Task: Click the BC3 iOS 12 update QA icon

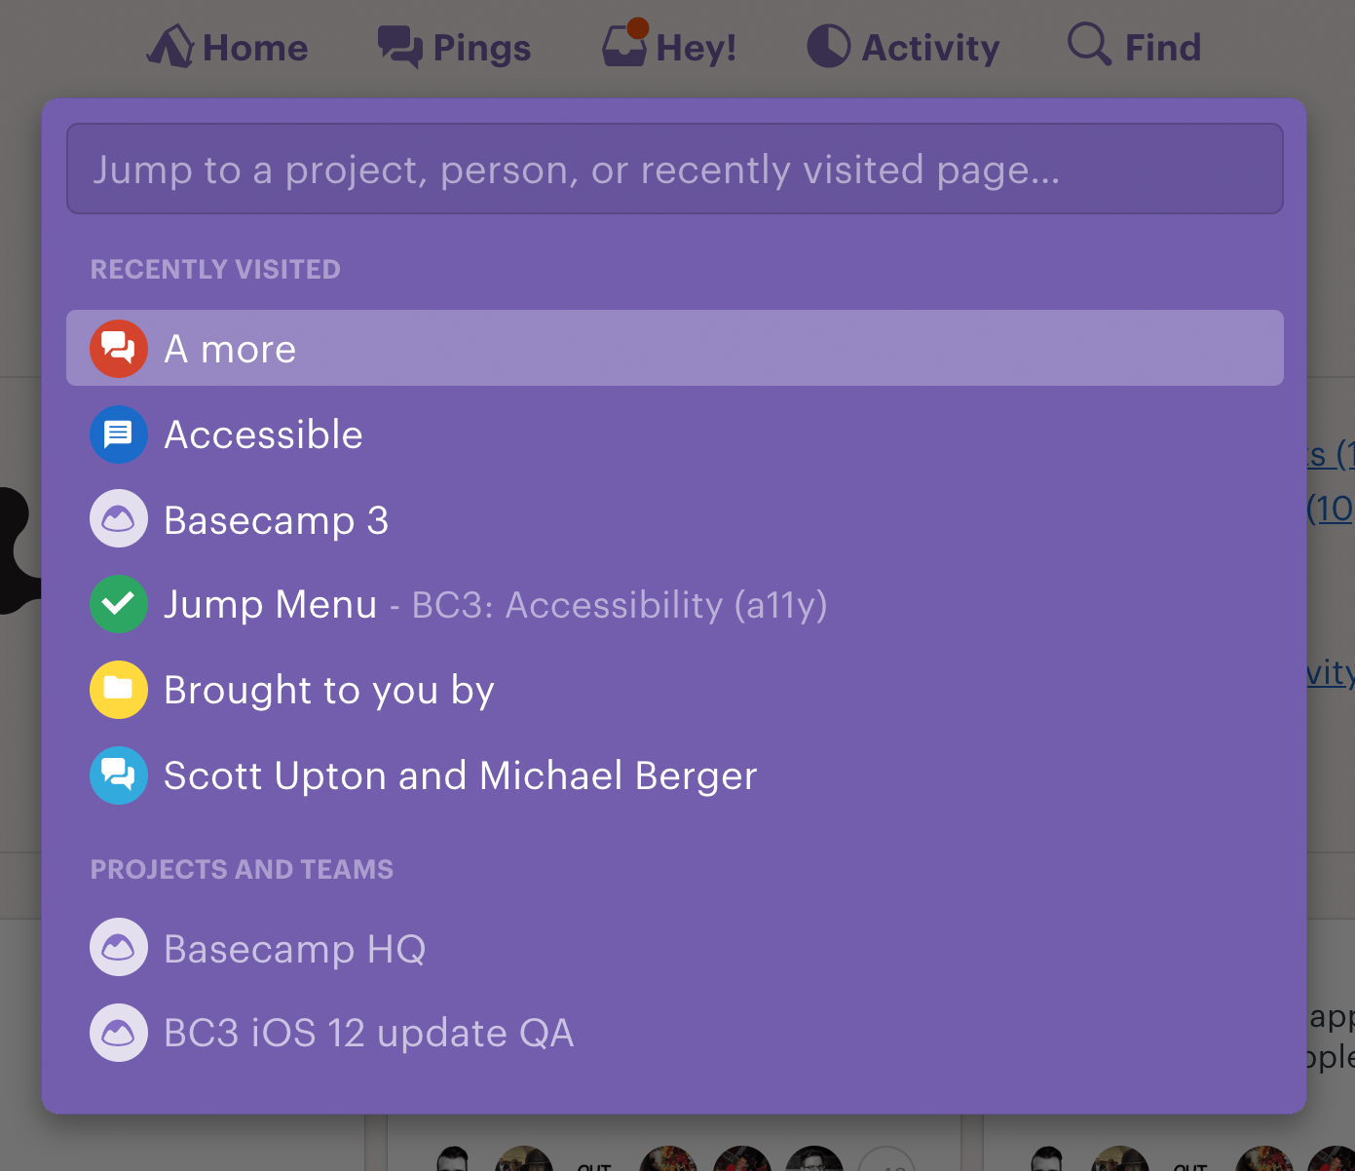Action: tap(119, 1033)
